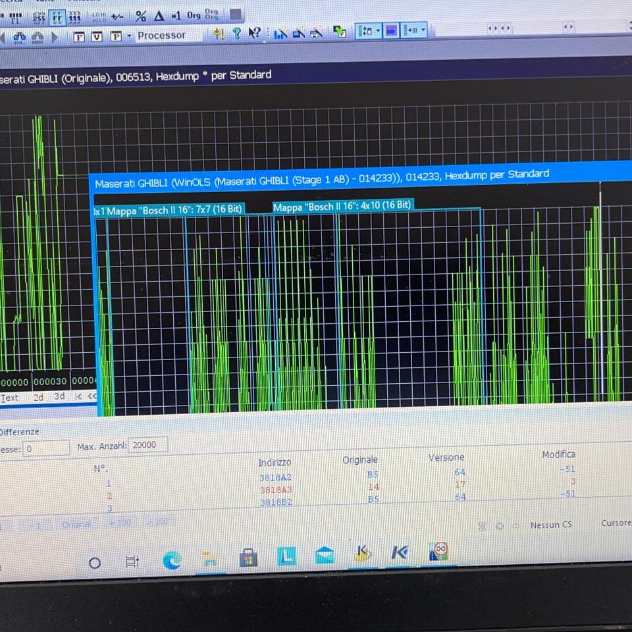Click the play arrow next icon
Image resolution: width=632 pixels, height=632 pixels.
coord(55,38)
